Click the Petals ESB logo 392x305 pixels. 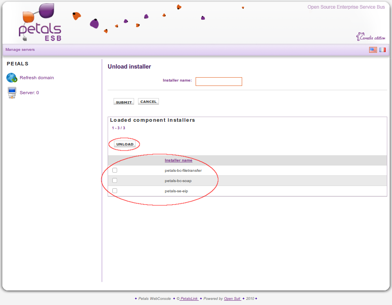[x=40, y=24]
